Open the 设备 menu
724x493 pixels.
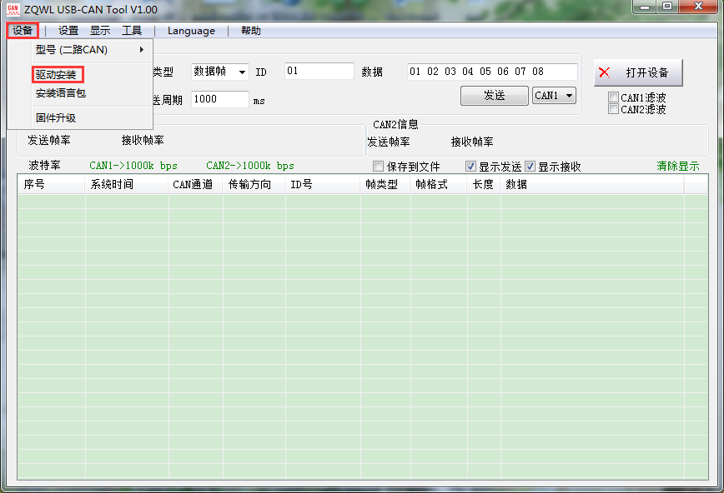click(x=23, y=31)
